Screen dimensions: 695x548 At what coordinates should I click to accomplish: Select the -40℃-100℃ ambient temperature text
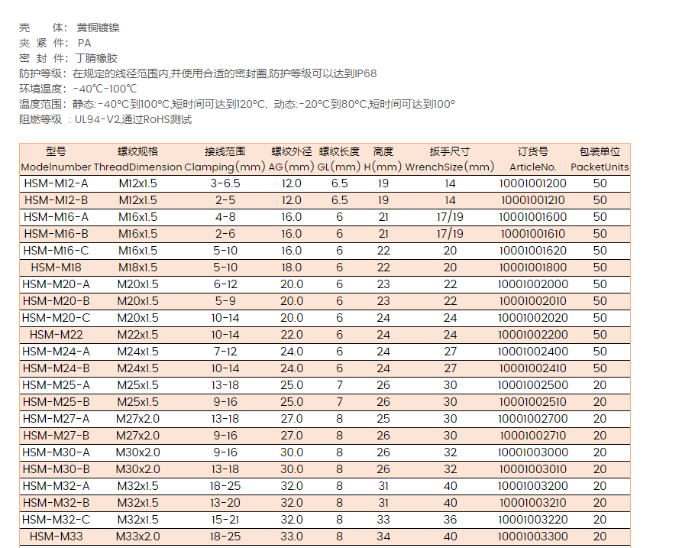coord(105,89)
